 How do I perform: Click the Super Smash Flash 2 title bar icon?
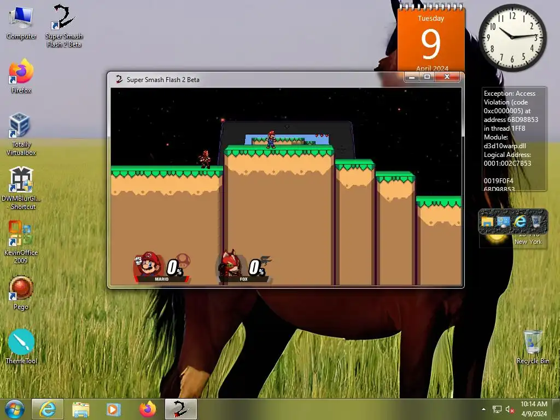tap(119, 79)
